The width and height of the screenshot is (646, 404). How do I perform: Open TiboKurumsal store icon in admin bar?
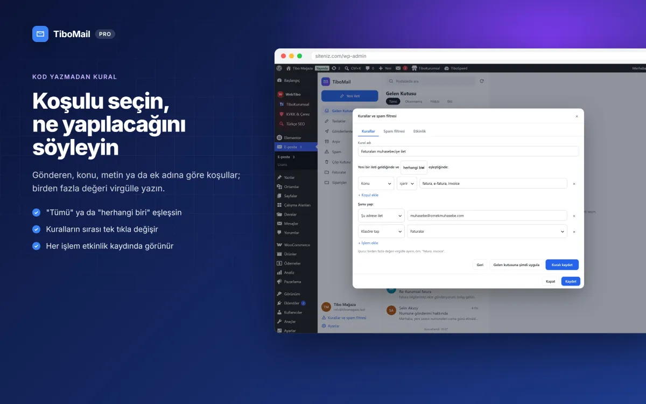[x=415, y=68]
